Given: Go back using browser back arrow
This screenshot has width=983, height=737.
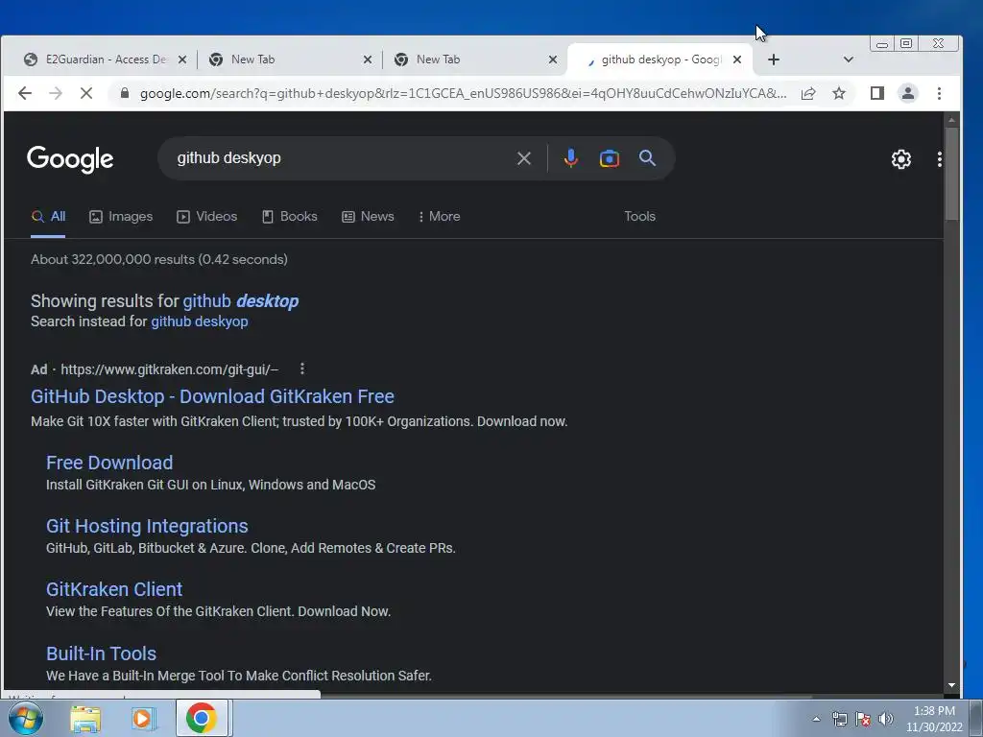Looking at the screenshot, I should click(24, 93).
